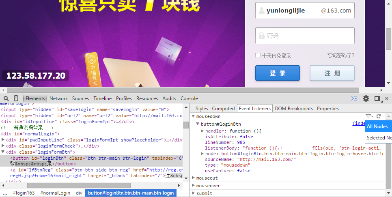Show the DevTools console drawer icon
The width and height of the screenshot is (392, 197).
pyautogui.click(x=354, y=98)
